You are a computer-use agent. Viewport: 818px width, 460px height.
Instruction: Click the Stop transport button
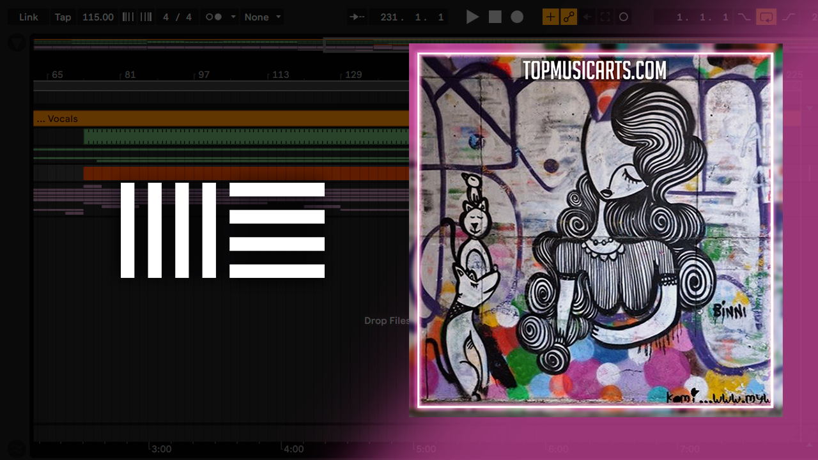coord(495,17)
